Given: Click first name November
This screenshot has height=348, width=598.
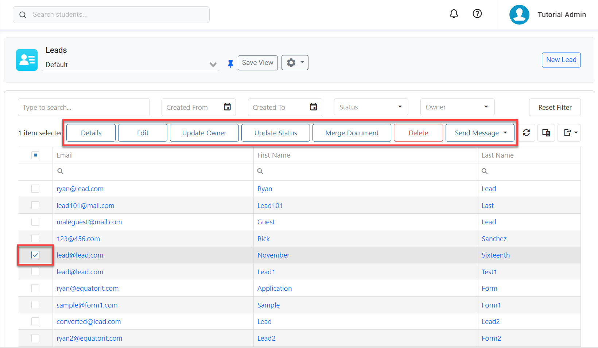Looking at the screenshot, I should pyautogui.click(x=273, y=255).
